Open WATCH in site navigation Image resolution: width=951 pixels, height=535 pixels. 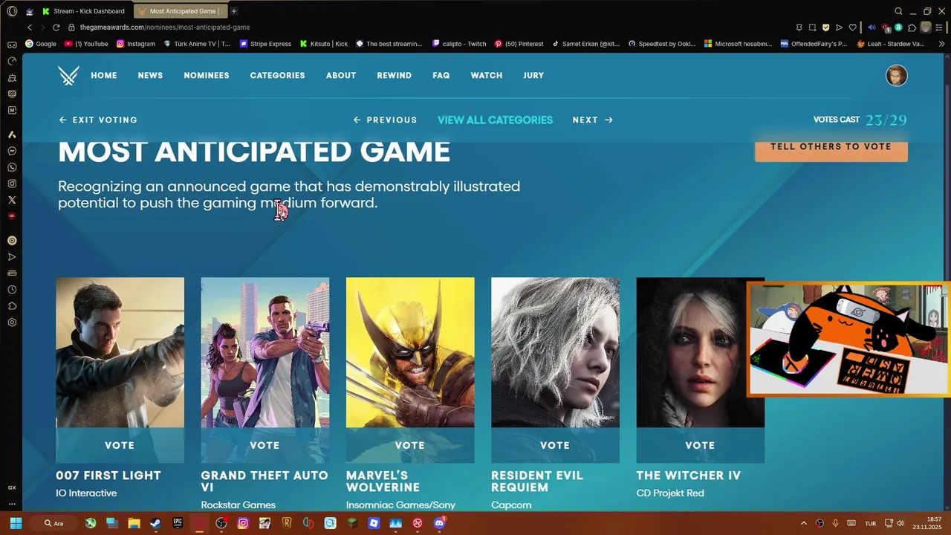487,76
